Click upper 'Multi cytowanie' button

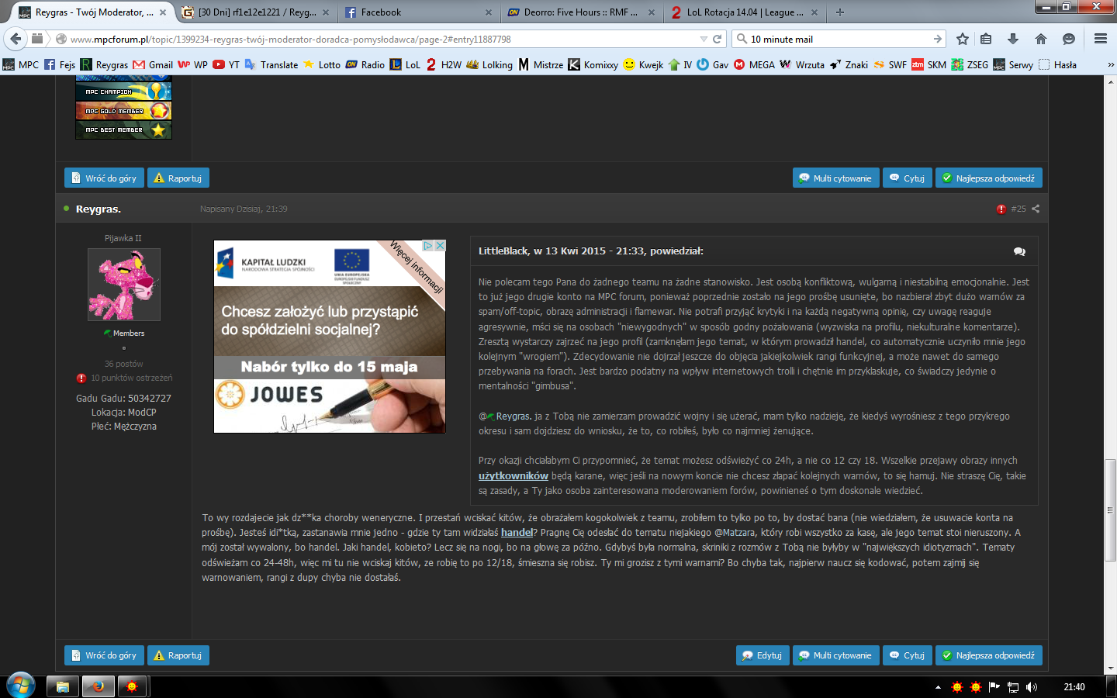tap(835, 178)
